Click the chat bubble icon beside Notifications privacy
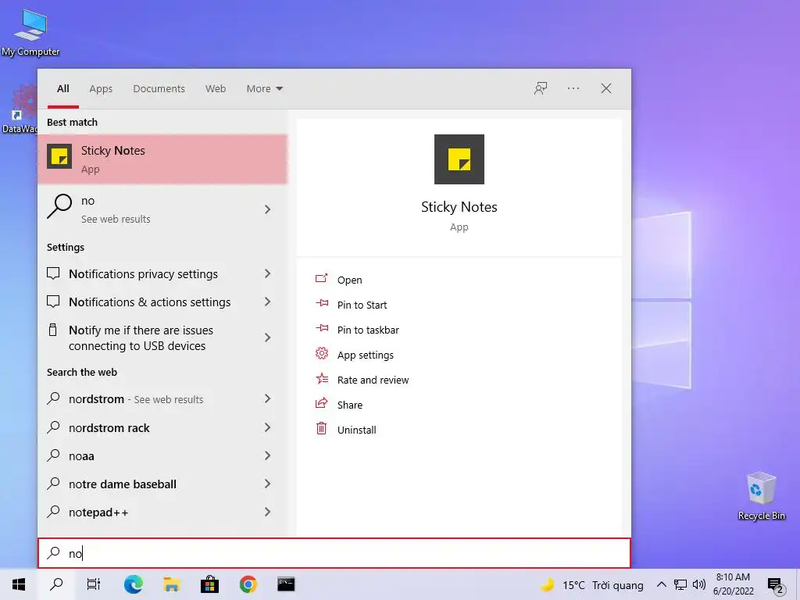 pyautogui.click(x=53, y=273)
